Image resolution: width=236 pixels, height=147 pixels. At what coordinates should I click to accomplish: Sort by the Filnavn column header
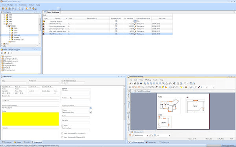(x=58, y=18)
